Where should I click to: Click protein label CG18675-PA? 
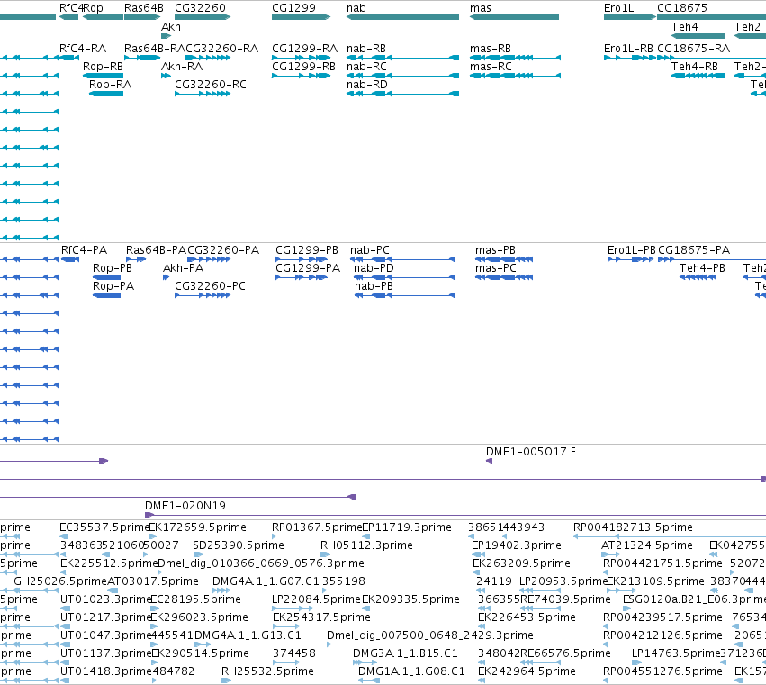tap(694, 250)
